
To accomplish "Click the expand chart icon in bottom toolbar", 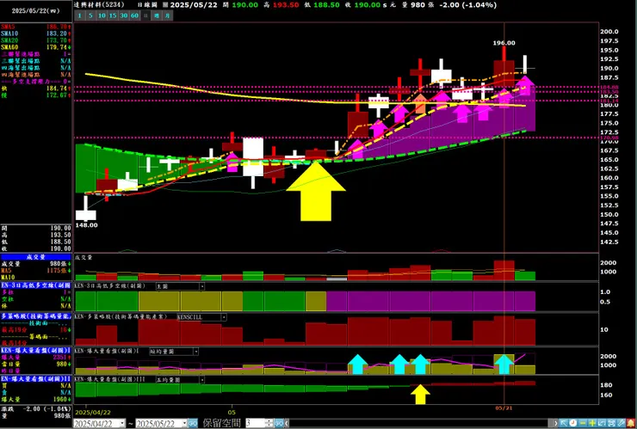I will click(x=601, y=423).
